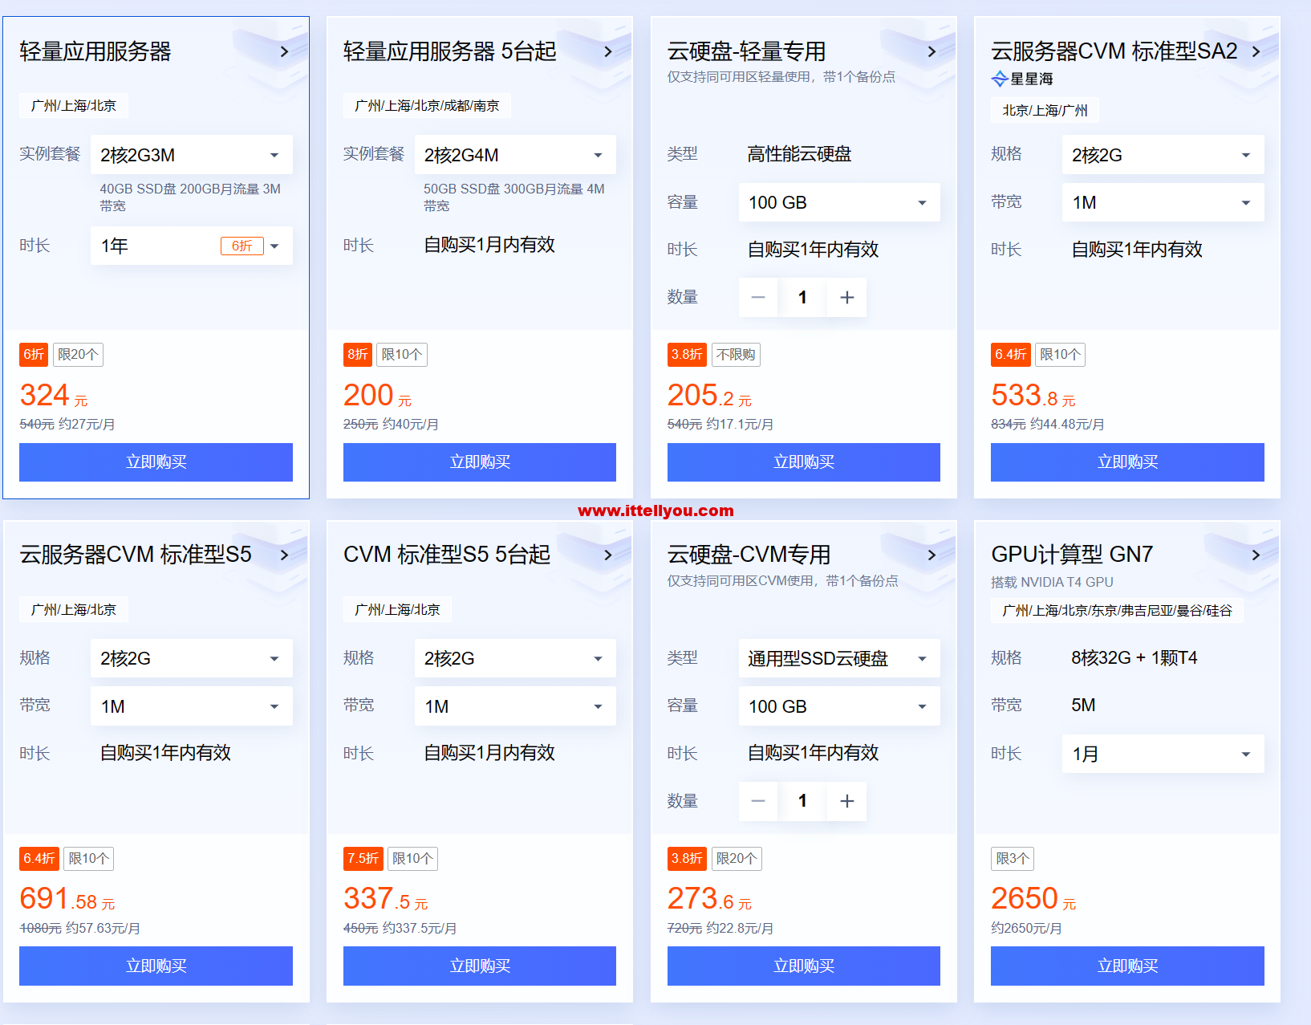The height and width of the screenshot is (1025, 1311).
Task: Open the 云服务器CVM 标准型SA2 title link
Action: point(1114,51)
